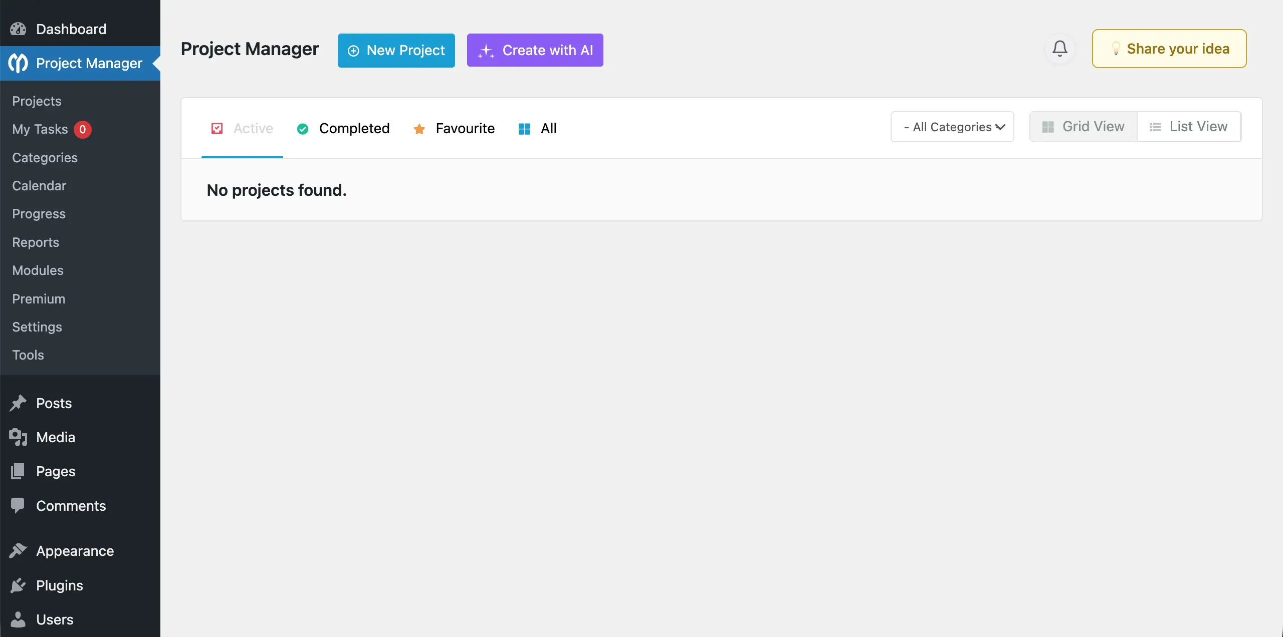Screen dimensions: 1283x637
Task: Open the Dashboard from the sidebar
Action: pos(71,29)
